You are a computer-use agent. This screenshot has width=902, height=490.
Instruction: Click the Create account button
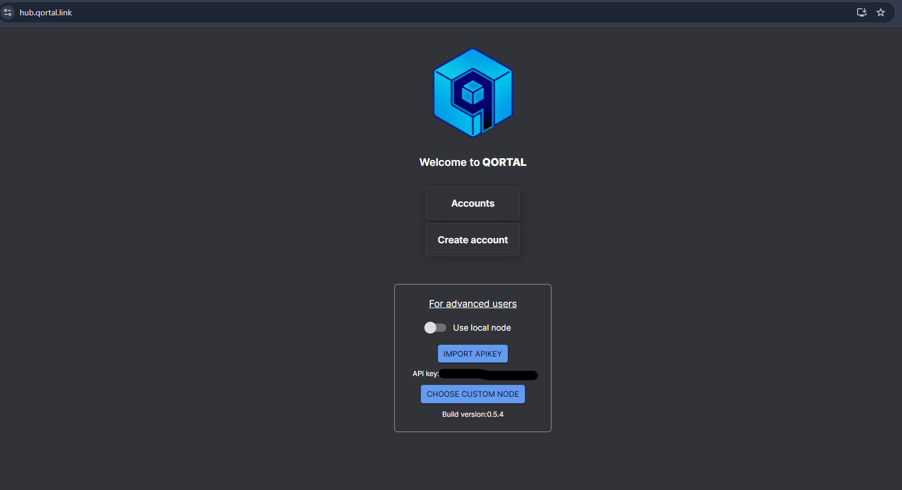(x=473, y=240)
